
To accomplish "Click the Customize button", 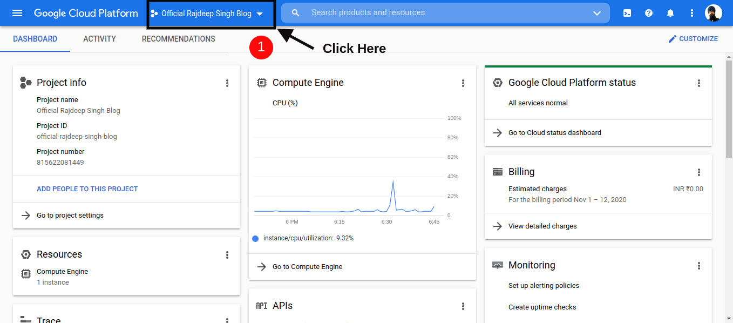I will [x=693, y=39].
